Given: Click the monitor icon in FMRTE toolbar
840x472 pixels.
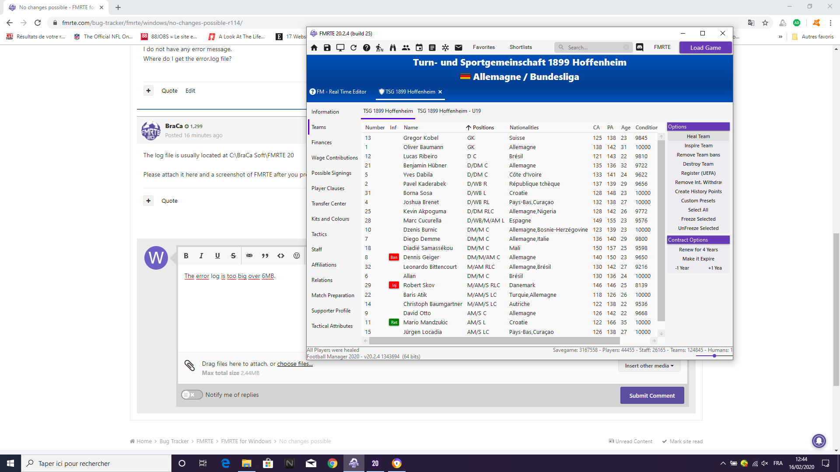Looking at the screenshot, I should 340,48.
